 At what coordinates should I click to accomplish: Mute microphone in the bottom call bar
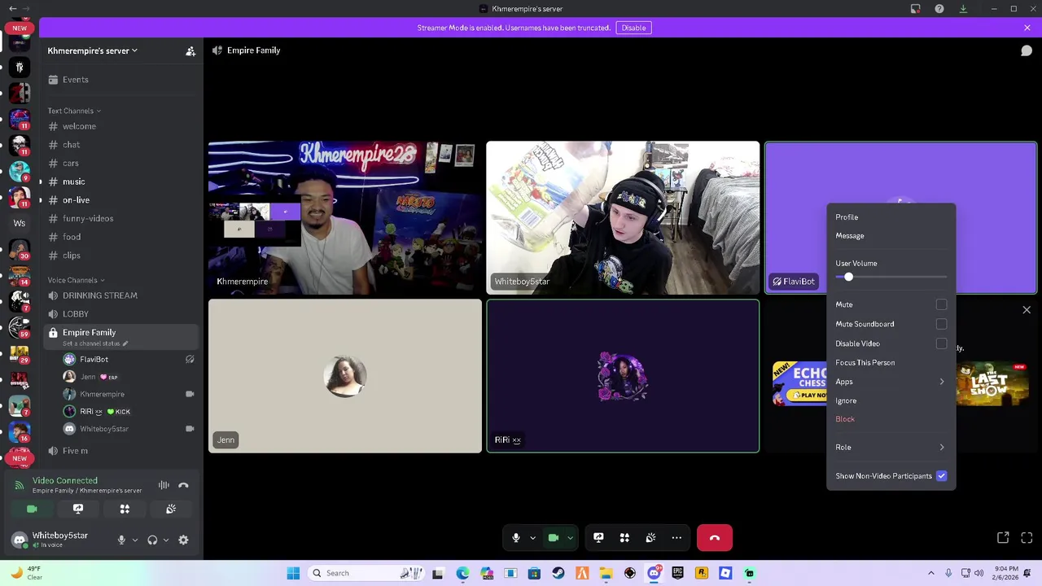tap(515, 537)
